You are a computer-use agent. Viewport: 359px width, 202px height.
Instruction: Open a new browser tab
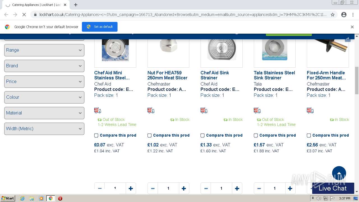[76, 5]
